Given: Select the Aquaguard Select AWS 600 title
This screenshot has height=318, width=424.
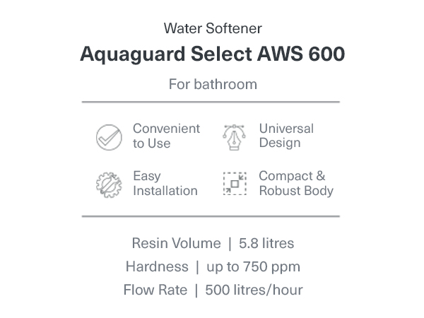Looking at the screenshot, I should [x=212, y=54].
